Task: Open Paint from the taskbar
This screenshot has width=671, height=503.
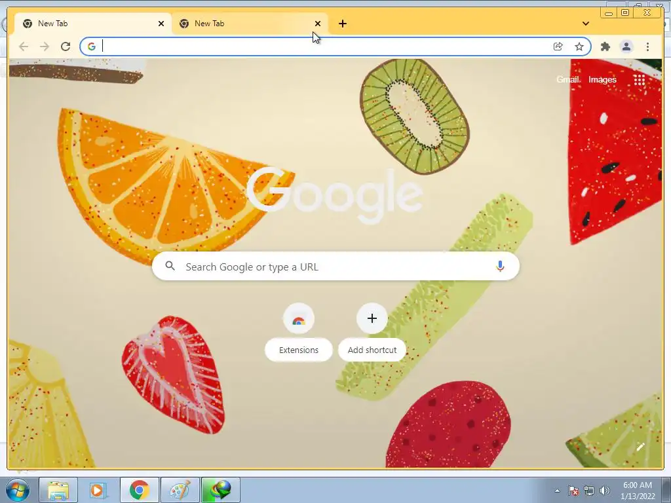Action: 180,490
